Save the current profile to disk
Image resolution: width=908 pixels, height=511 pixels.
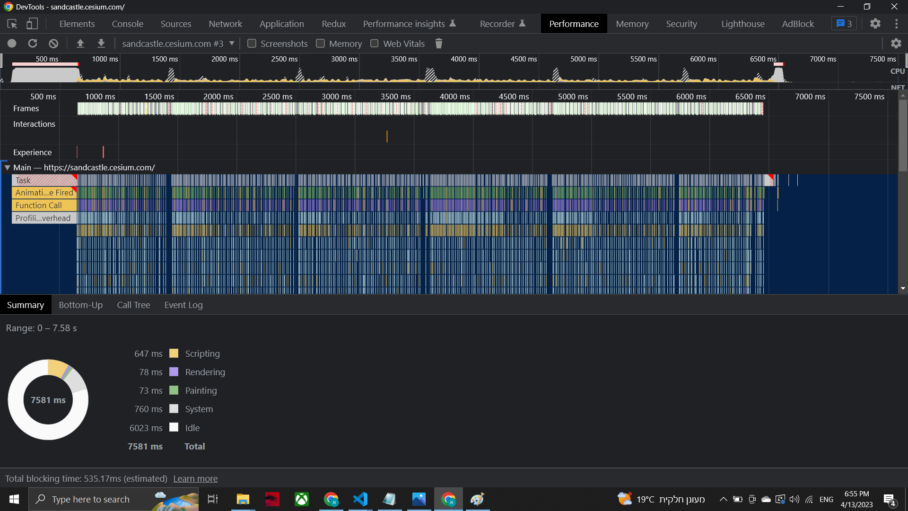click(x=101, y=43)
